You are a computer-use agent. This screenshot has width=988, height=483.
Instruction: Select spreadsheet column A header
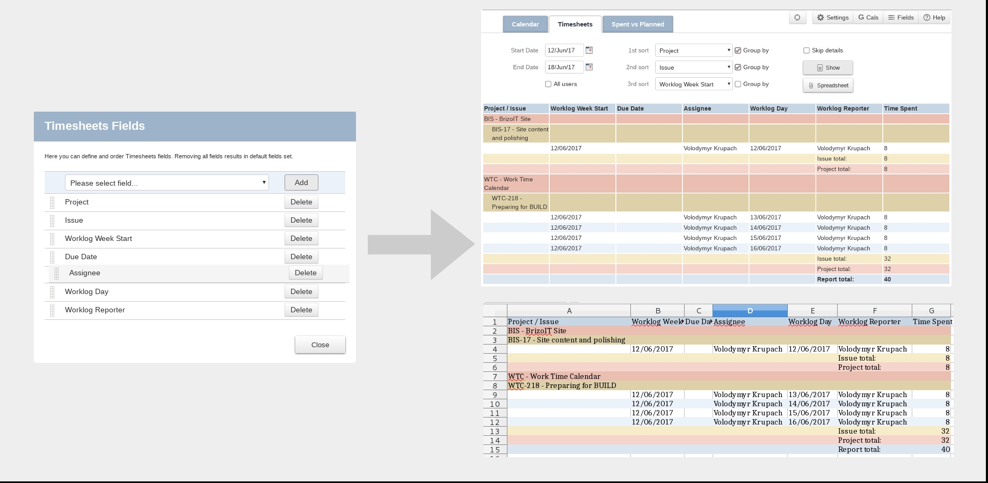point(569,311)
